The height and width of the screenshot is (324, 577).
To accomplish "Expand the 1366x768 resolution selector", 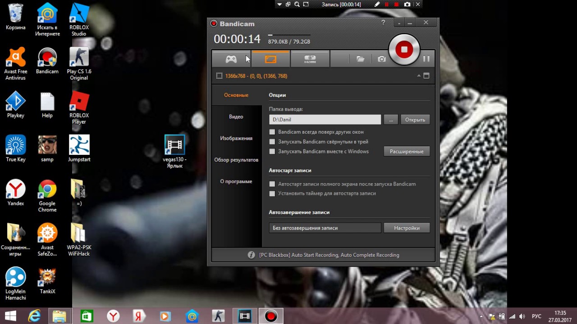I will [x=256, y=76].
